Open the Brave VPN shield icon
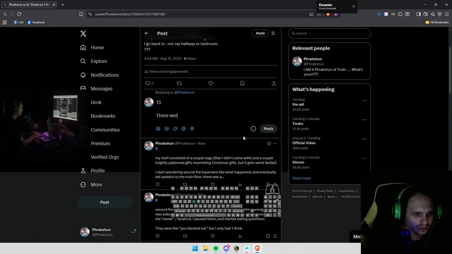 [x=440, y=14]
